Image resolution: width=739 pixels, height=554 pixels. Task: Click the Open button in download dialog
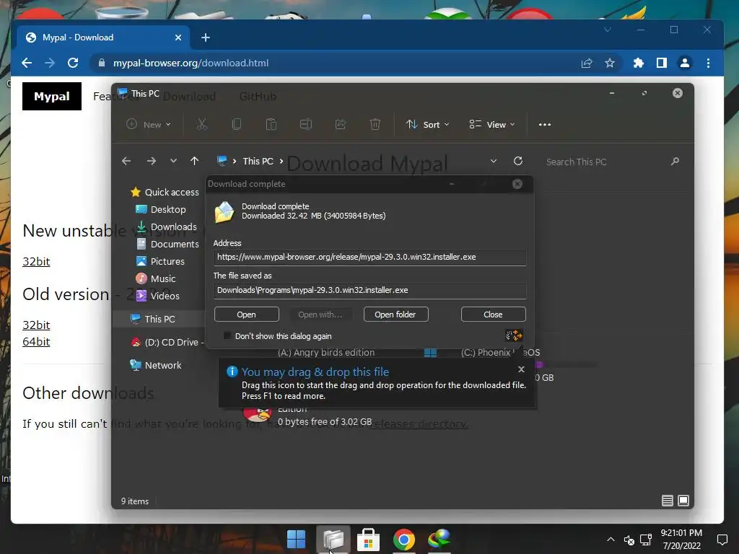pyautogui.click(x=247, y=315)
